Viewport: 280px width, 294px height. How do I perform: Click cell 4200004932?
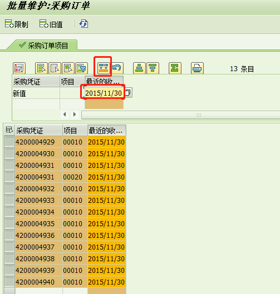pyautogui.click(x=38, y=188)
